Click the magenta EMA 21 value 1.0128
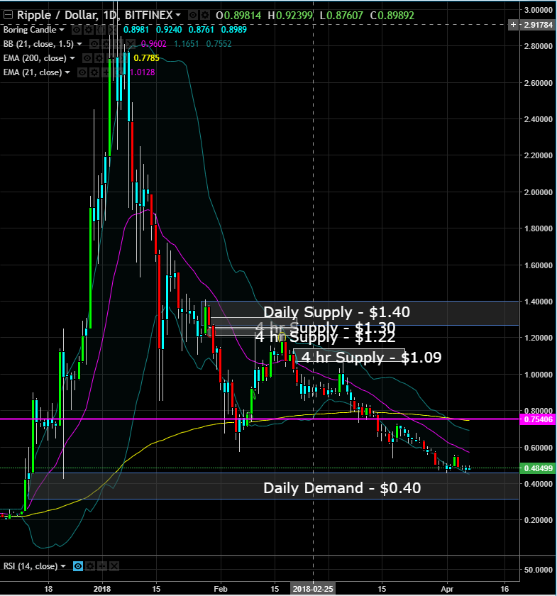This screenshot has width=557, height=596. tap(142, 72)
